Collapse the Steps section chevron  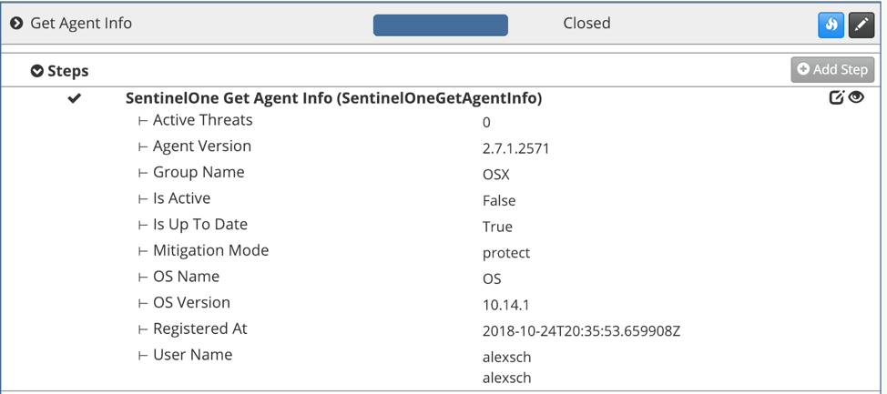[x=37, y=71]
